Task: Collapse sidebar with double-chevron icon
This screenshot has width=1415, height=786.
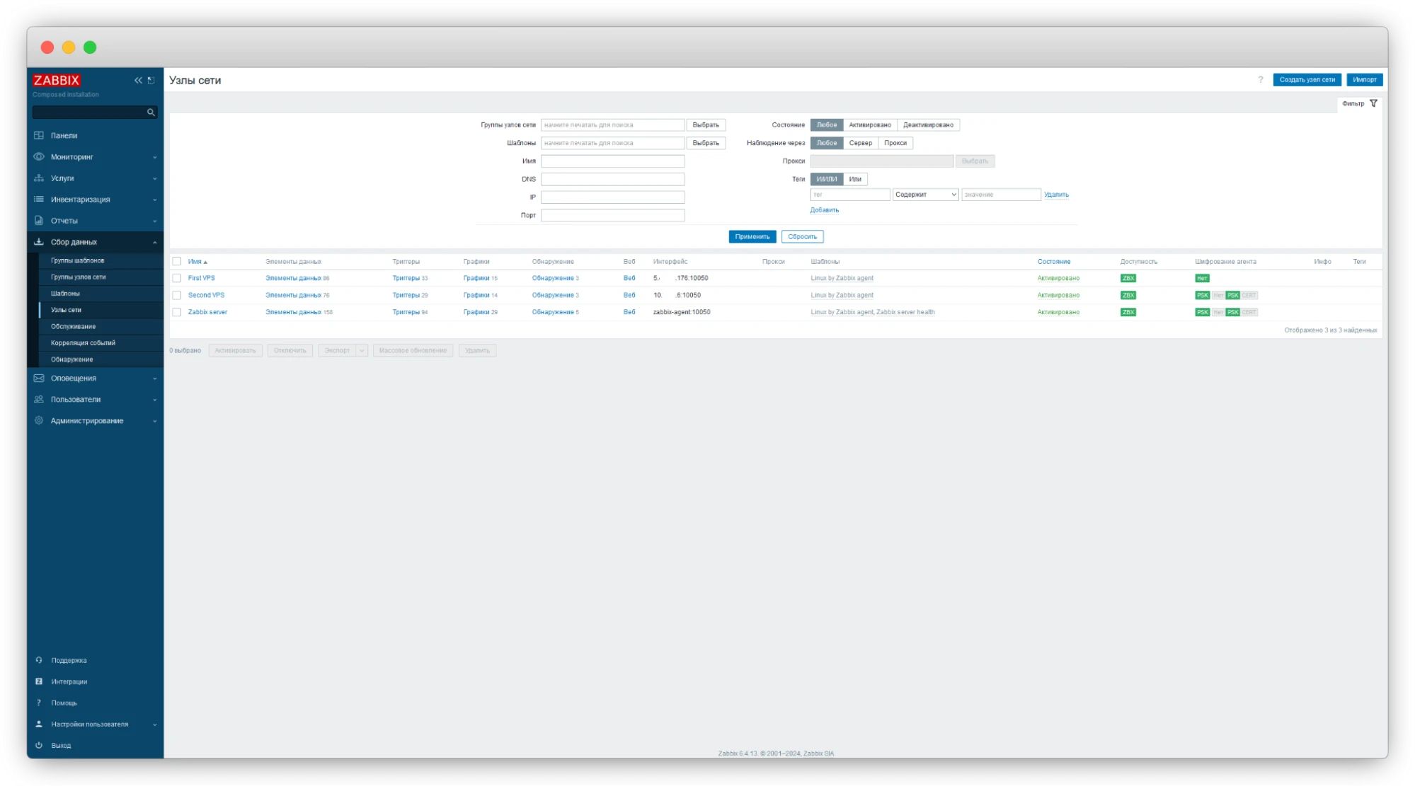Action: click(138, 81)
